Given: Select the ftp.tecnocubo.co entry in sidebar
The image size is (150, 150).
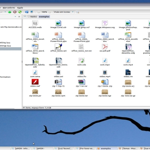Looking at the screenshot, I should click(x=11, y=27).
